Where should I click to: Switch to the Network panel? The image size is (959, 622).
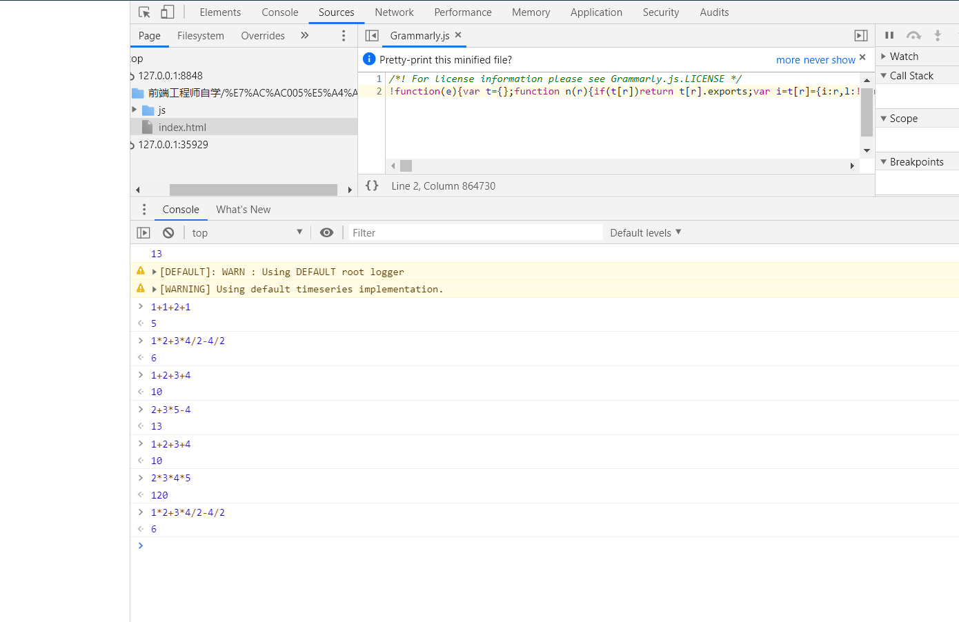[394, 12]
